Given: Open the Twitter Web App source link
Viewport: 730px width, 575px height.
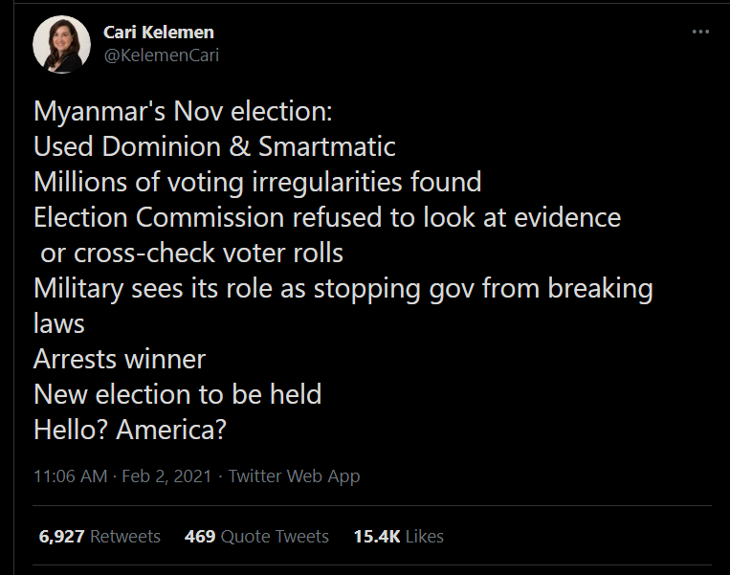Looking at the screenshot, I should click(x=294, y=475).
